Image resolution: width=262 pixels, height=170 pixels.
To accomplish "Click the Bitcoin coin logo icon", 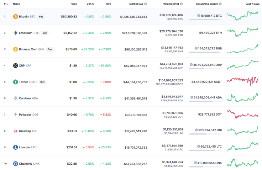I will [x=15, y=16].
